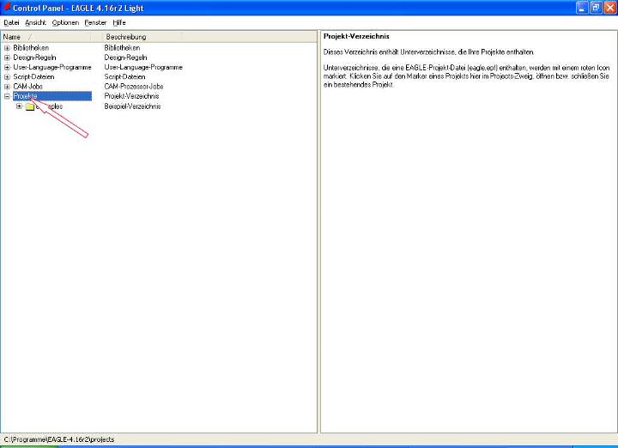Open the Datei menu
This screenshot has height=448, width=618.
tap(11, 21)
